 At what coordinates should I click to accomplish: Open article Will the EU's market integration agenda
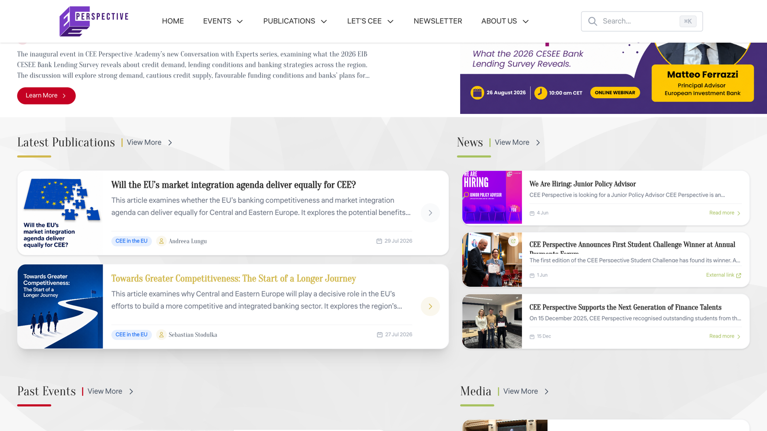pos(233,185)
